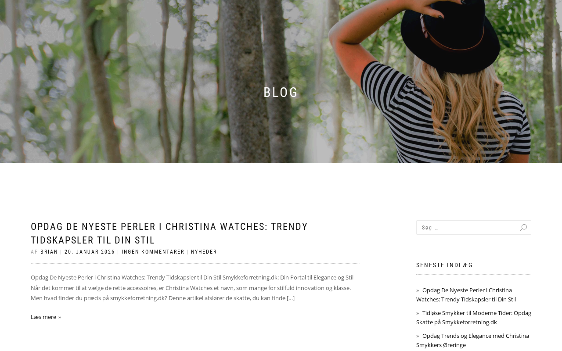Click the bullet arrow before Opdag Trends post
This screenshot has width=562, height=351.
pos(418,336)
